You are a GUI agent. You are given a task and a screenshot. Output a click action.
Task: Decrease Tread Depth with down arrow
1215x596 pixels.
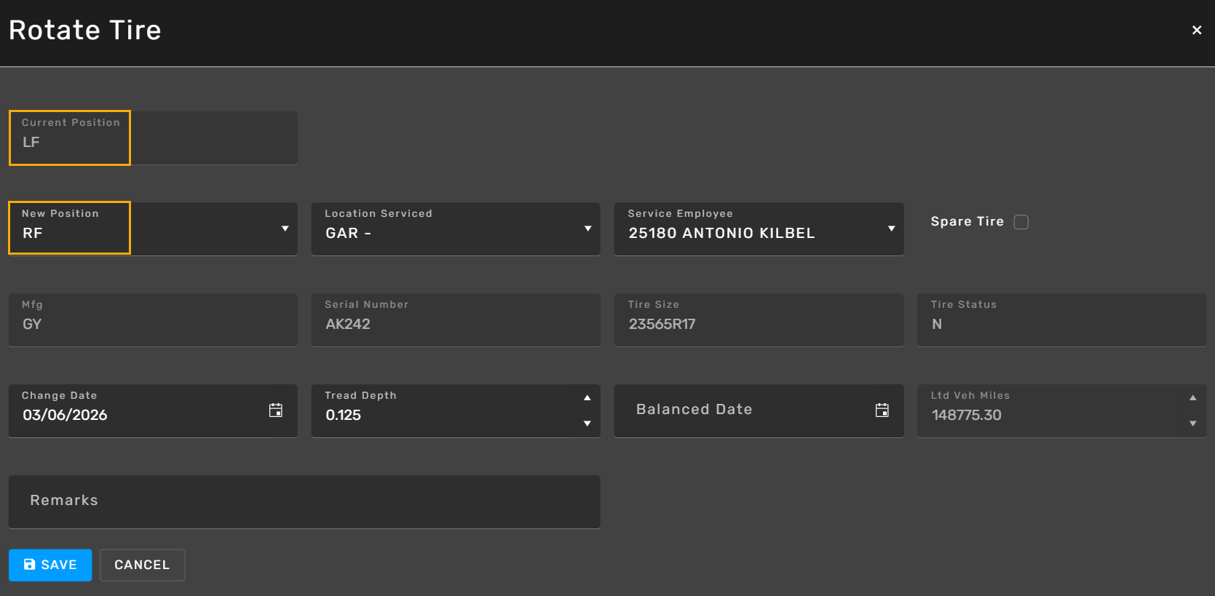[x=587, y=424]
